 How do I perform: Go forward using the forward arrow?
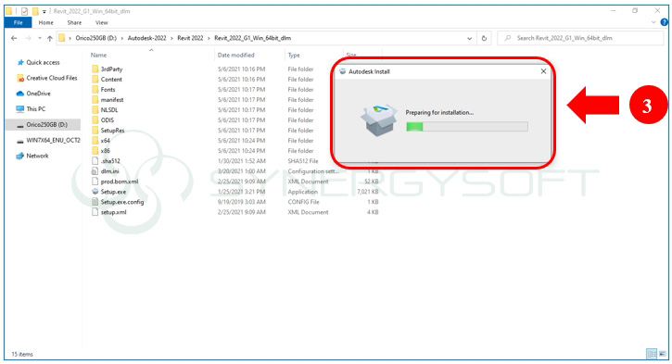29,38
